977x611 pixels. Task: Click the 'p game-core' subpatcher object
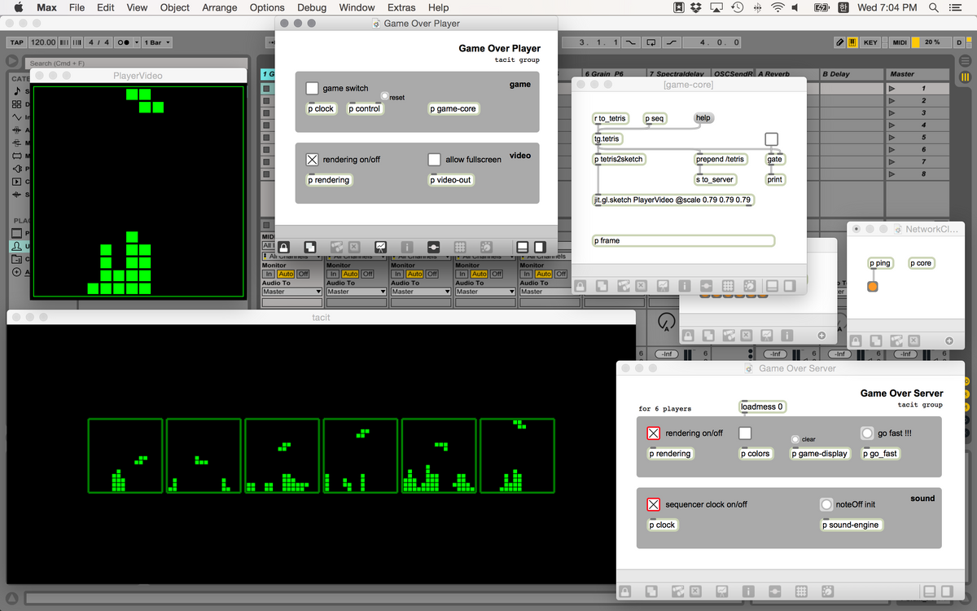click(x=453, y=108)
